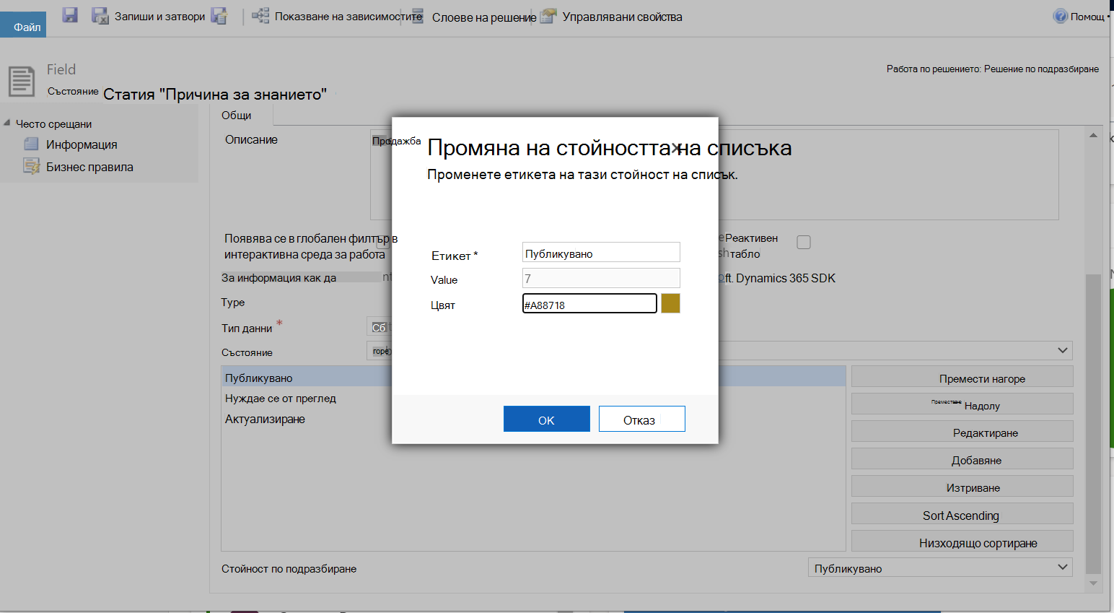The width and height of the screenshot is (1114, 613).
Task: Click the Value field showing 7
Action: click(601, 278)
